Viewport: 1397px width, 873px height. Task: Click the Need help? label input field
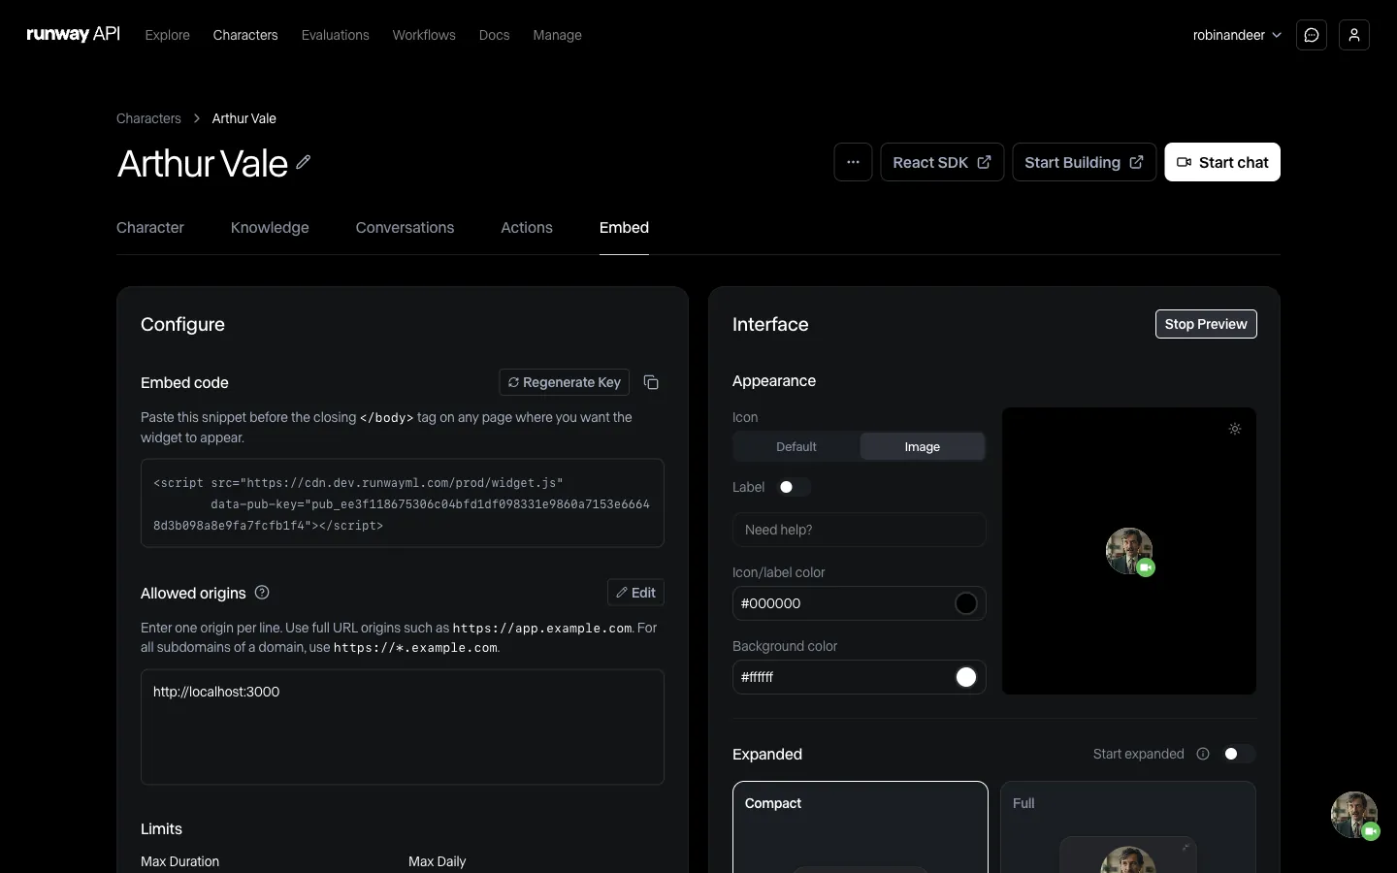pos(860,530)
